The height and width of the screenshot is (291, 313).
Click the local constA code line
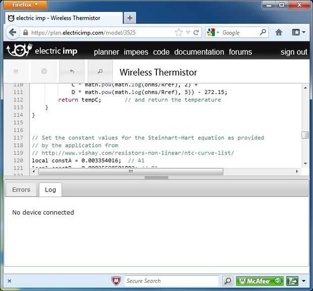pos(88,161)
